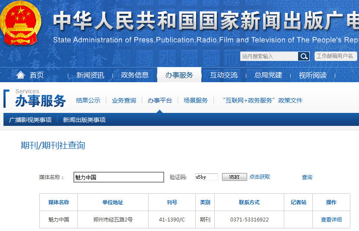Open "互联网+政务服务"政策文件 link
The height and width of the screenshot is (231, 359).
click(262, 100)
